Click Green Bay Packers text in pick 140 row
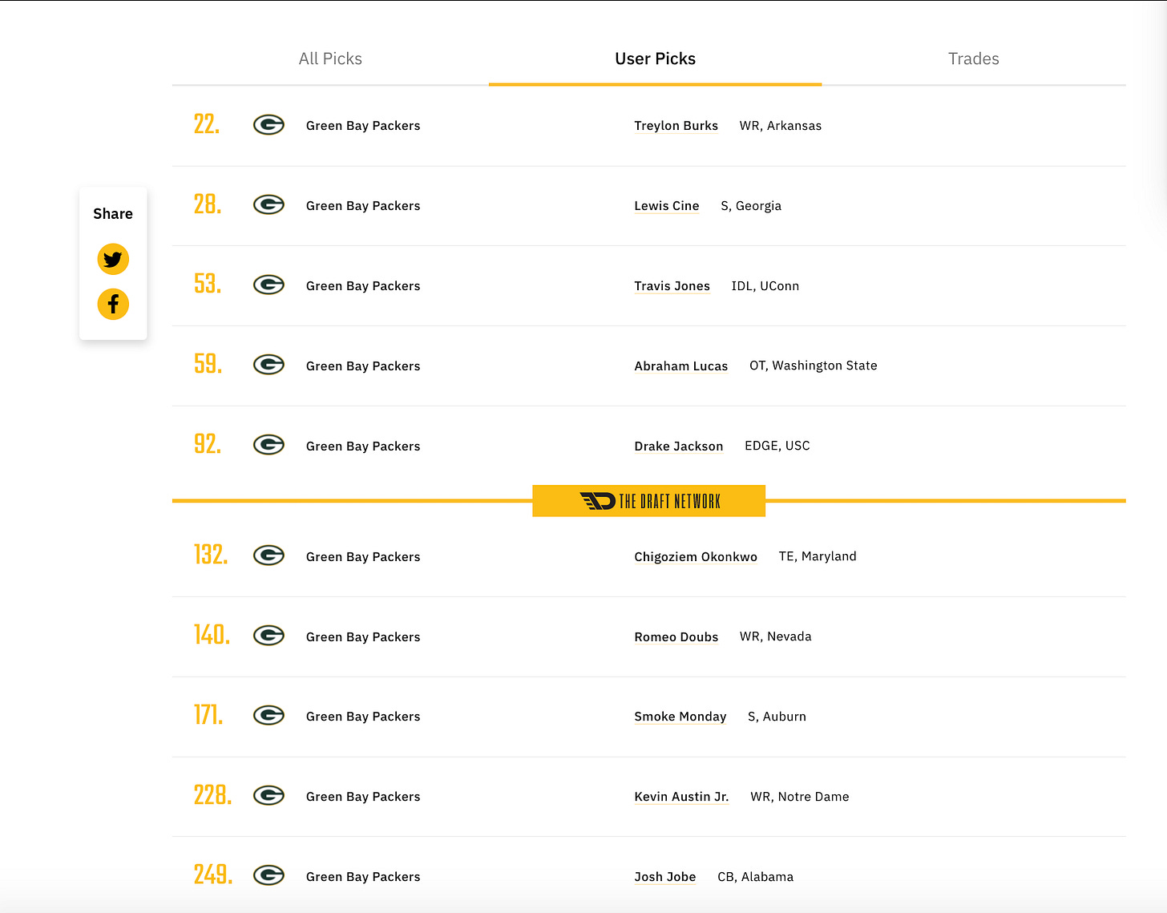 (363, 637)
